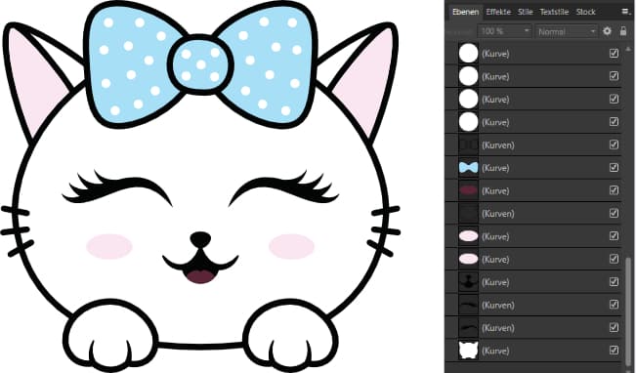Select the dark red mouth layer thumbnail

pyautogui.click(x=469, y=190)
